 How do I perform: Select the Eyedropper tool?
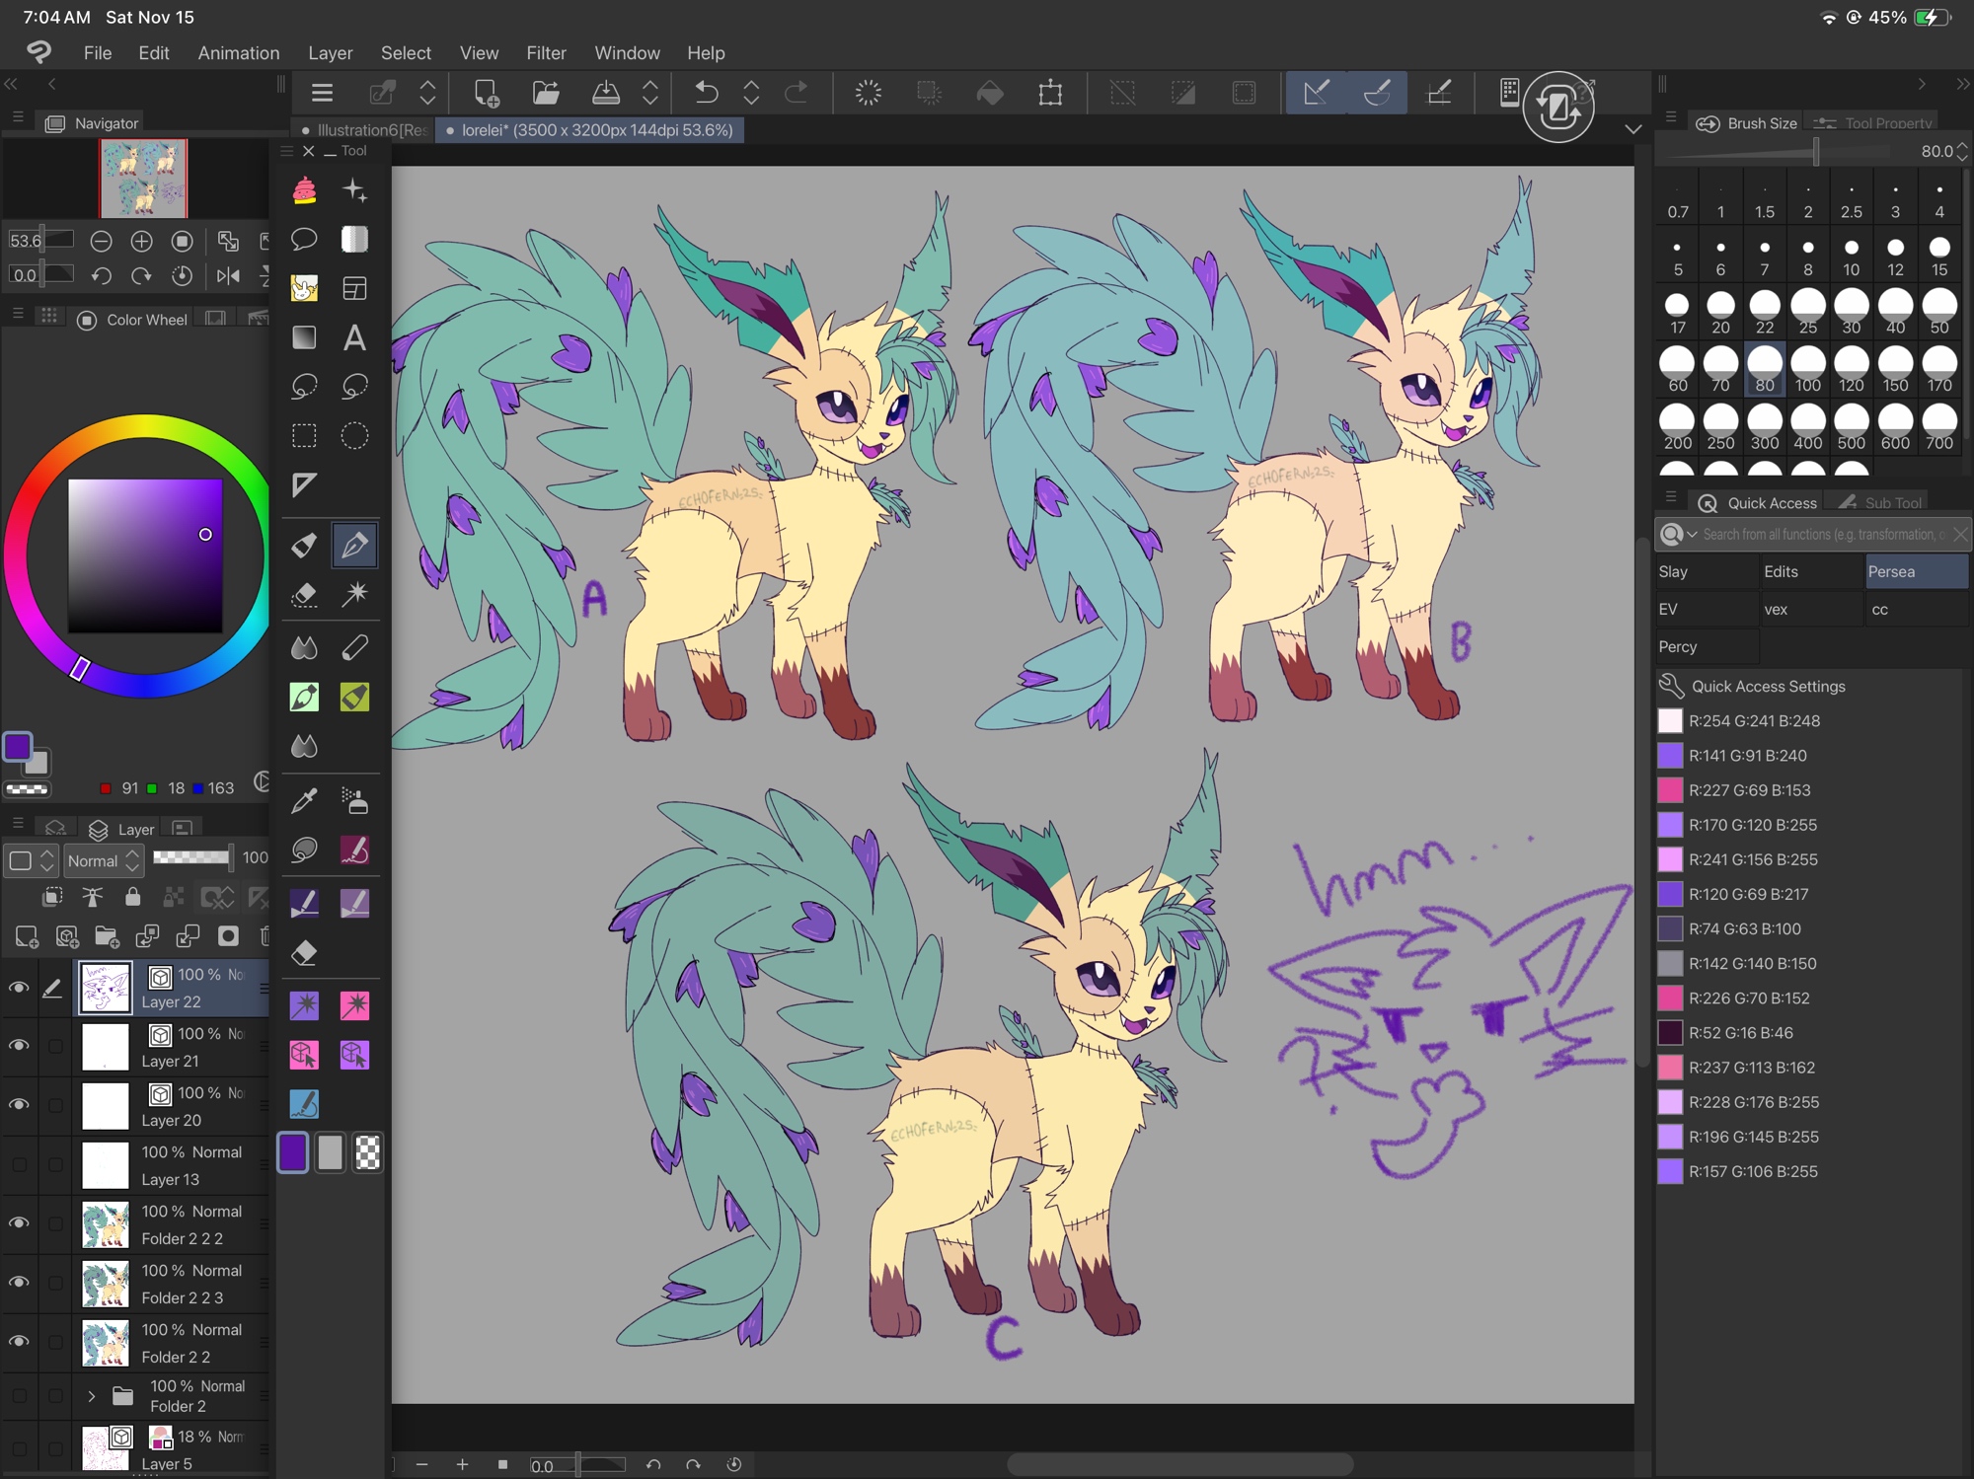pos(304,800)
